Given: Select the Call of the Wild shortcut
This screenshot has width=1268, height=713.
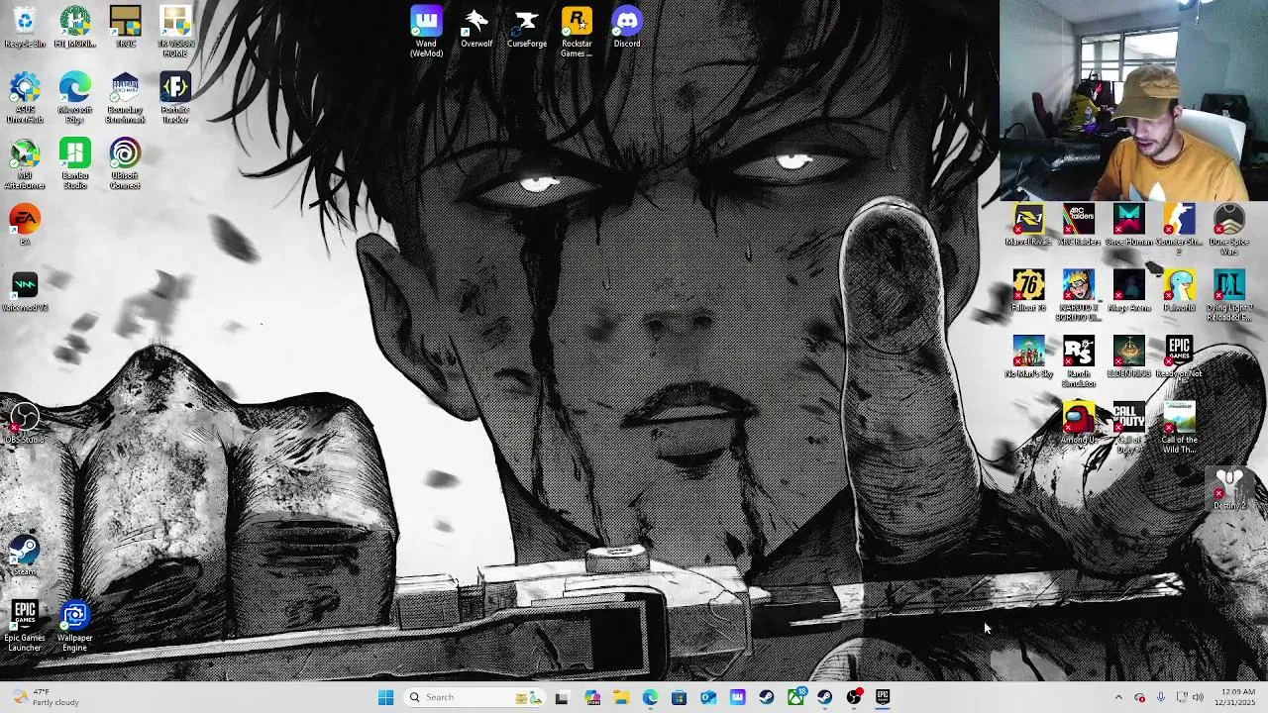Looking at the screenshot, I should [1179, 428].
